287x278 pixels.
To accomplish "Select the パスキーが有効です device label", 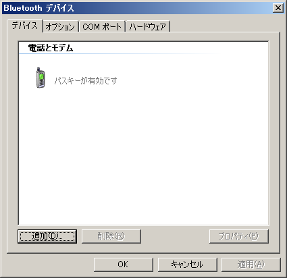I will (x=86, y=80).
